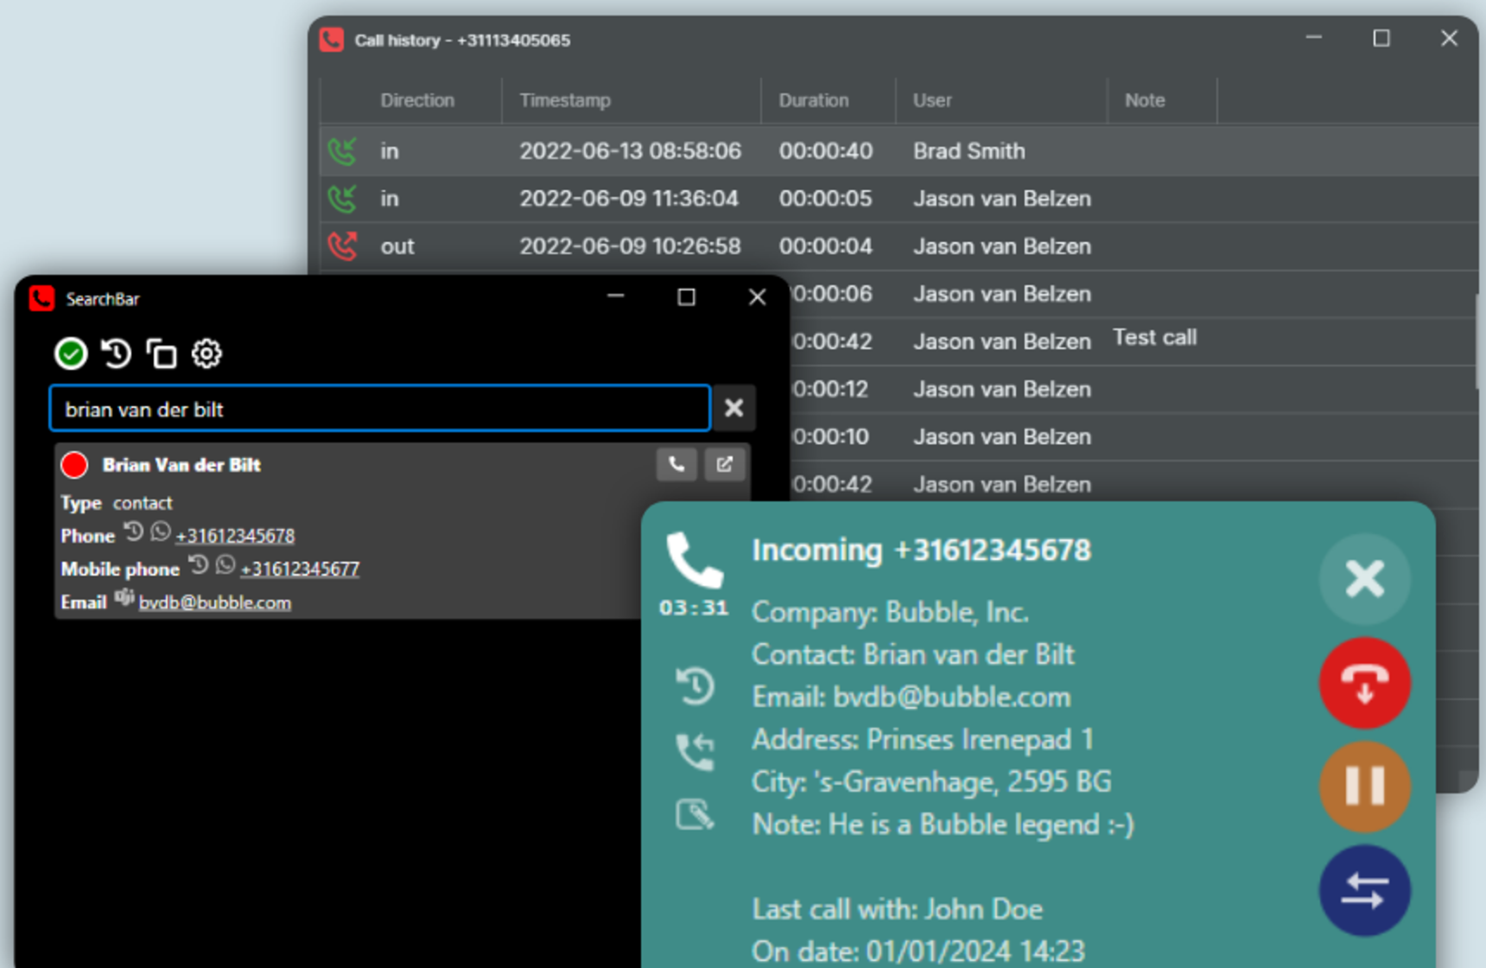Click the red status dot beside Brian Van der Bilt

point(74,465)
